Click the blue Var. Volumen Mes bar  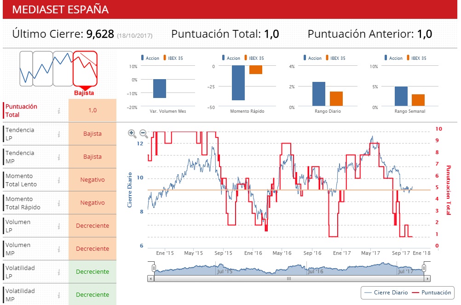tap(159, 88)
